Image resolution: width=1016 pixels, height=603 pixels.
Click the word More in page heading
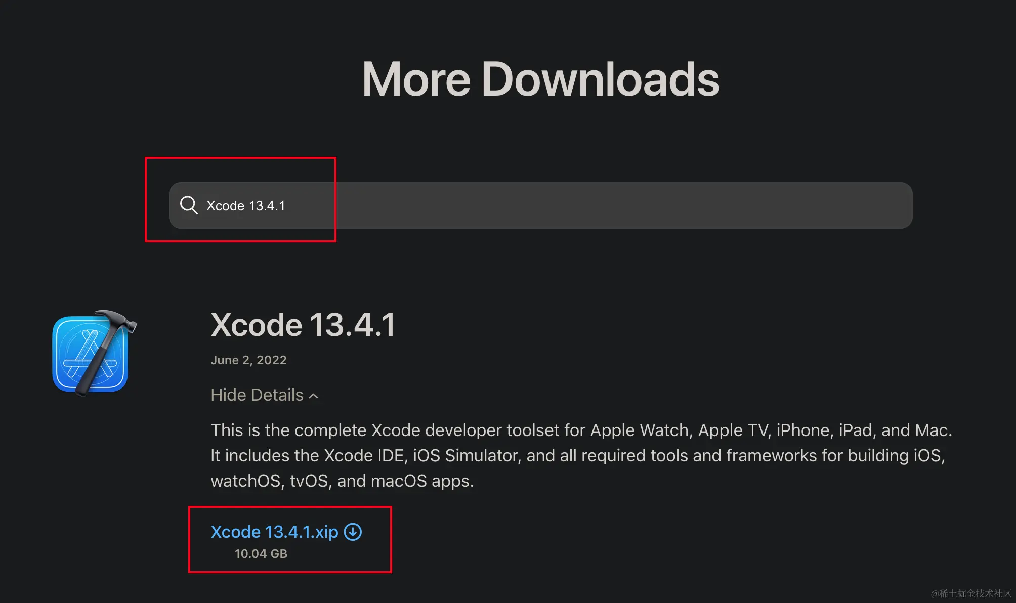click(416, 79)
